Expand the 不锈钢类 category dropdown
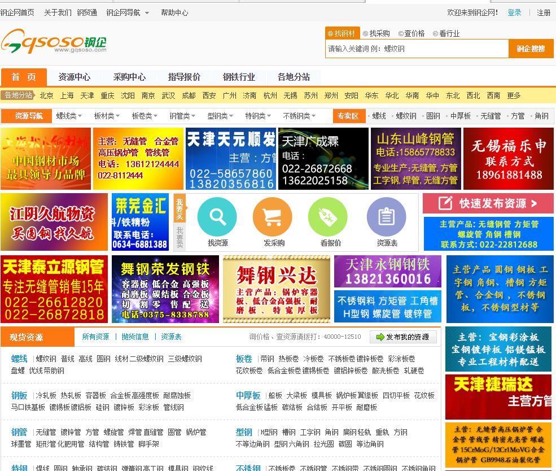 (x=299, y=116)
